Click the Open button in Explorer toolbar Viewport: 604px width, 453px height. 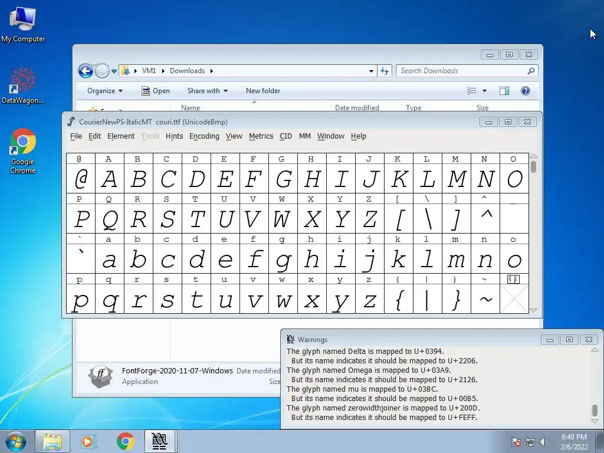coord(156,91)
